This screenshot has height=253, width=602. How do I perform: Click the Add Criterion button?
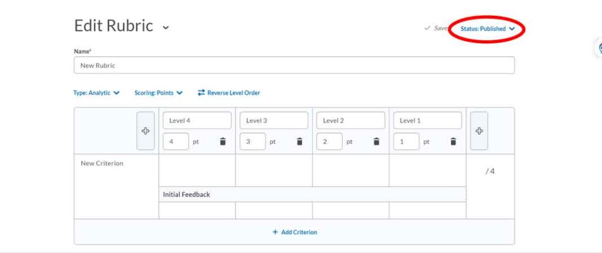coord(294,232)
